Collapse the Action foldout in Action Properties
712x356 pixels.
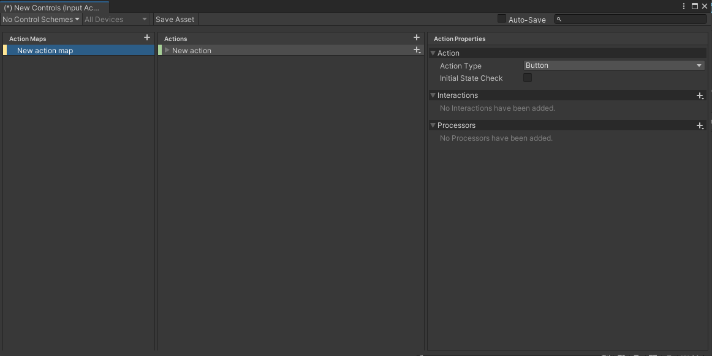click(x=433, y=53)
